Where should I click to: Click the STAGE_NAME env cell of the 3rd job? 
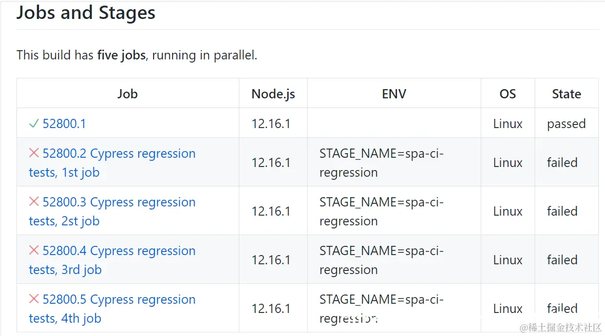coord(381,260)
